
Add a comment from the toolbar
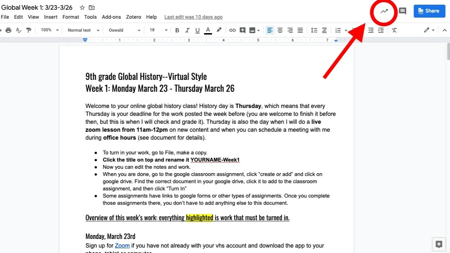242,30
